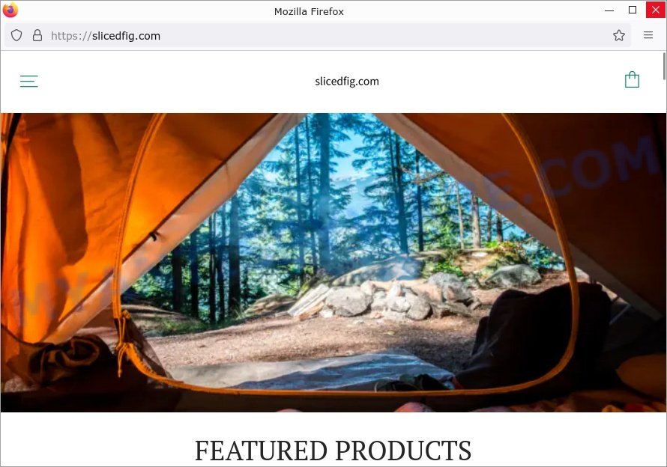Close the Firefox window
Image resolution: width=667 pixels, height=467 pixels.
pyautogui.click(x=656, y=10)
